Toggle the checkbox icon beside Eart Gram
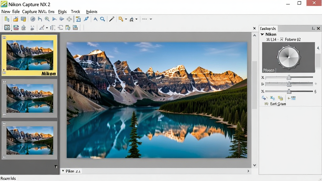 coord(267,104)
